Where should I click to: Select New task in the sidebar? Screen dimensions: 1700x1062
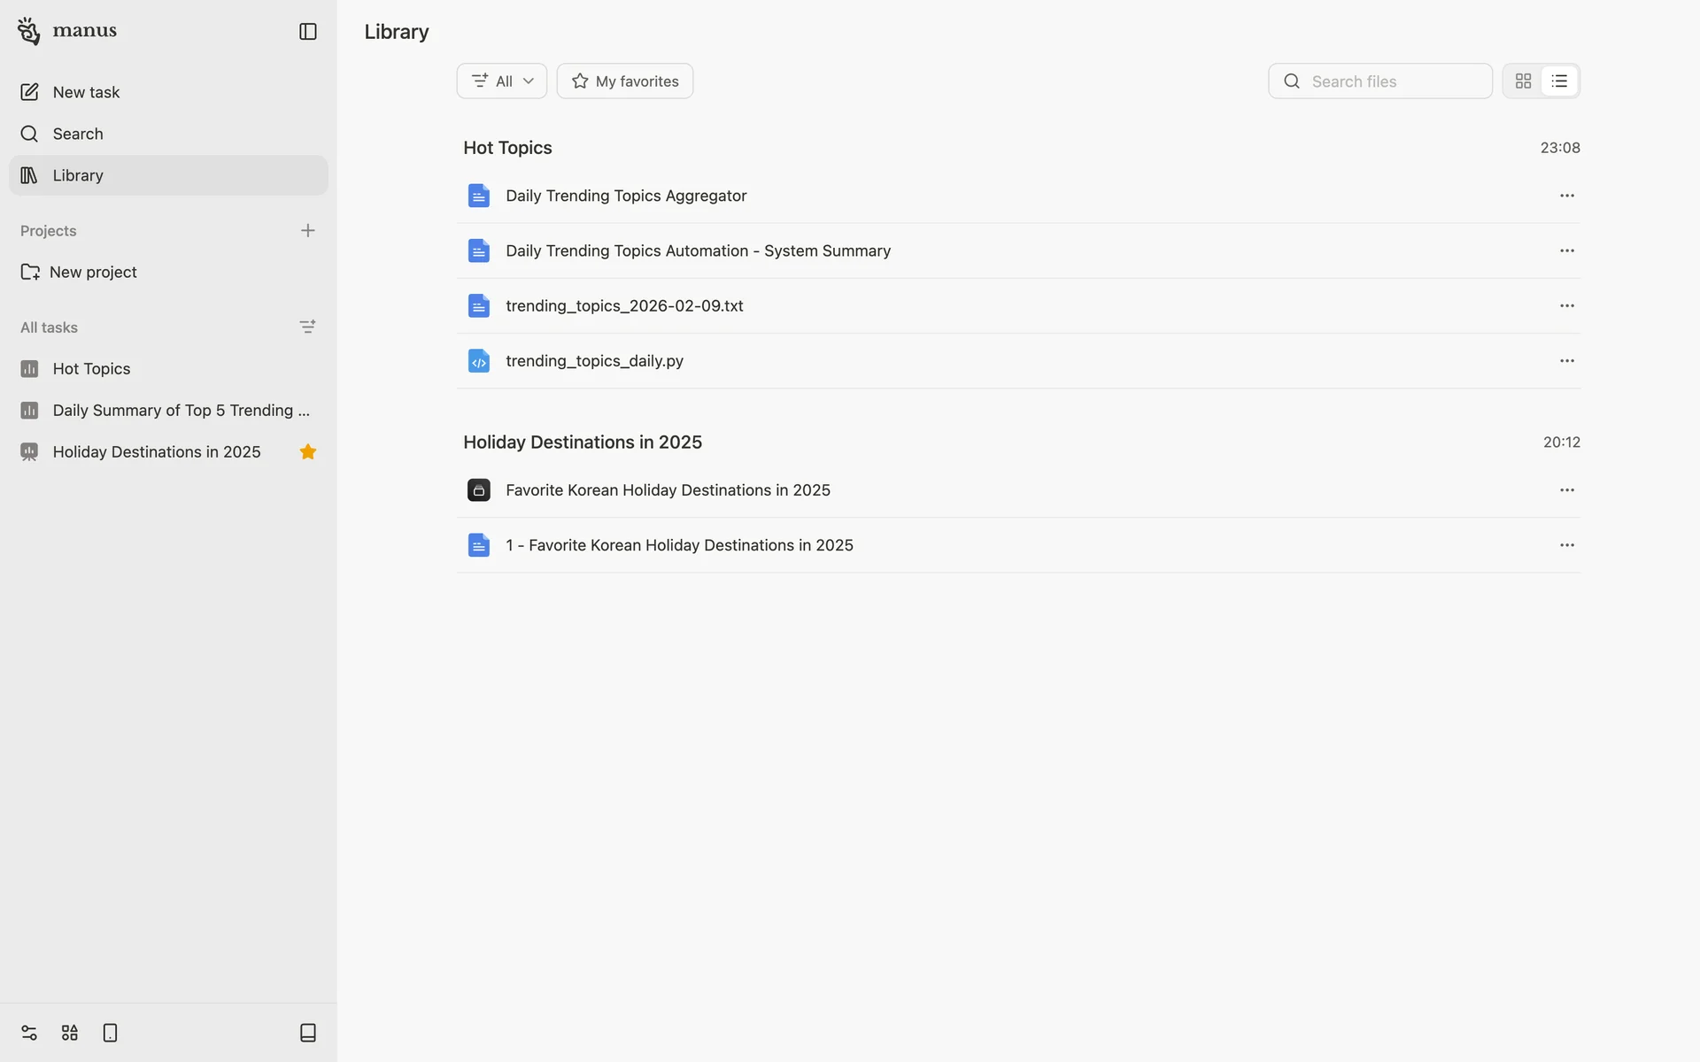[x=86, y=92]
